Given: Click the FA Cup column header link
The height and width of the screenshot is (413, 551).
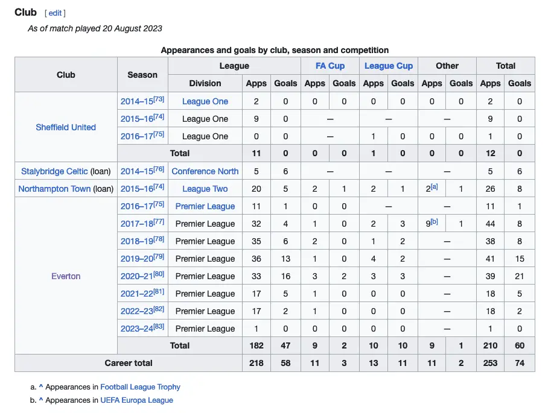Looking at the screenshot, I should pos(330,66).
